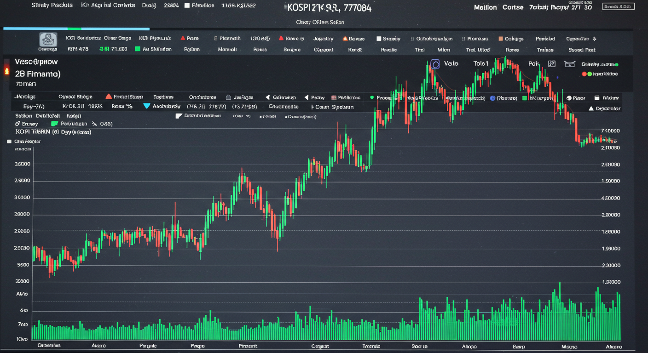This screenshot has width=648, height=353.
Task: Click the 'Pmomt' label on the bottom axis
Action: point(248,346)
